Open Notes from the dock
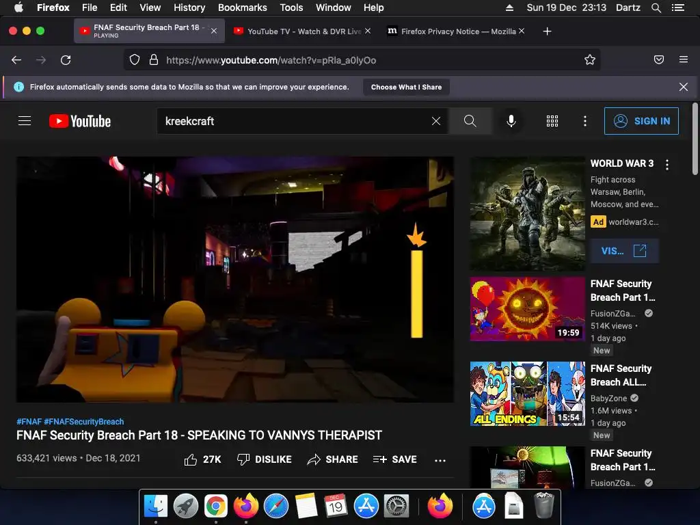This screenshot has height=525, width=700. click(306, 507)
